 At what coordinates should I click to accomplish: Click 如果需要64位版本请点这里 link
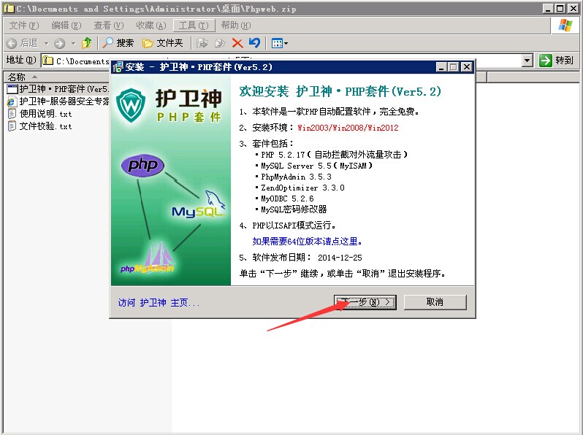(x=307, y=242)
